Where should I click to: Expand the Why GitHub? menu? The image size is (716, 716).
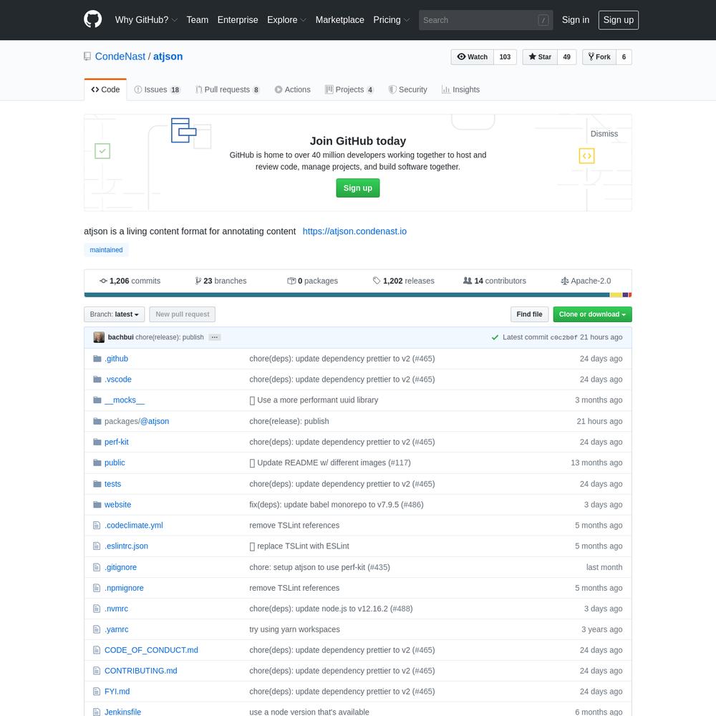(146, 19)
